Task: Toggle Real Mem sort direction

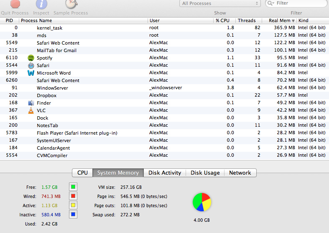Action: 279,20
